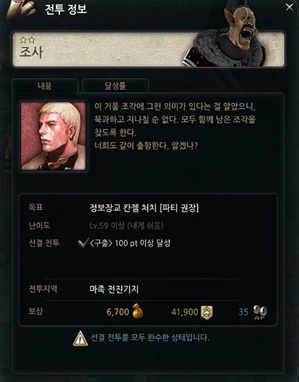The height and width of the screenshot is (382, 299).
Task: Click the 35 AP reward value
Action: click(x=244, y=312)
